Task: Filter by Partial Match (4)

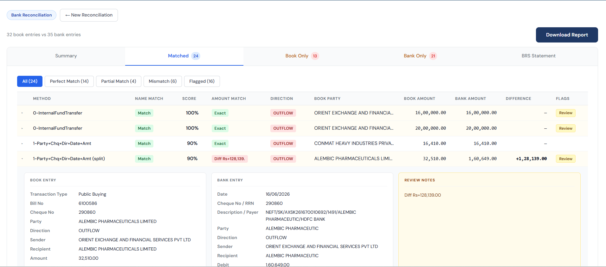Action: pos(119,81)
